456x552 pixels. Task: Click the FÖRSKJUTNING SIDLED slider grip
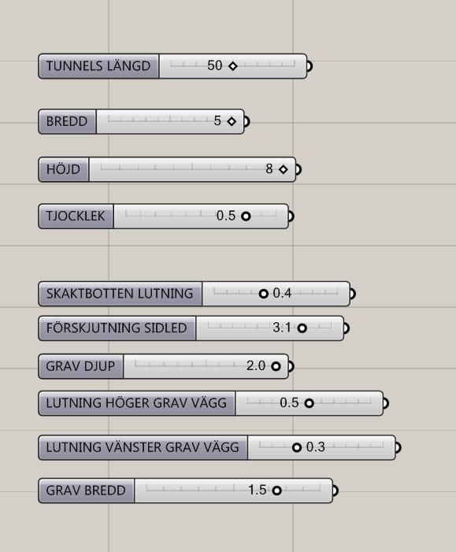tap(302, 328)
